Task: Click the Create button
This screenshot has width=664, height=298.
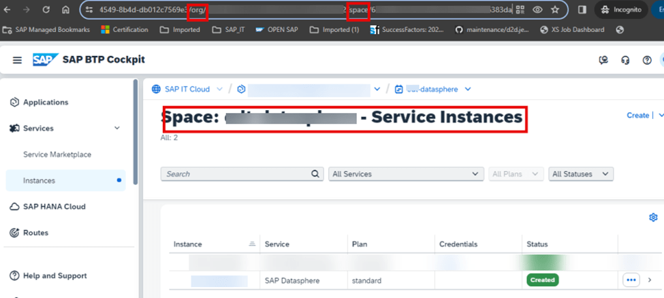Action: [637, 115]
